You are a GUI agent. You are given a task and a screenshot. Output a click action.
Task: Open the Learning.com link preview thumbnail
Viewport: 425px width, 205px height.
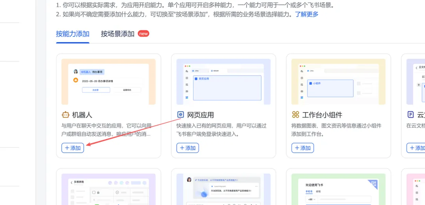224,189
